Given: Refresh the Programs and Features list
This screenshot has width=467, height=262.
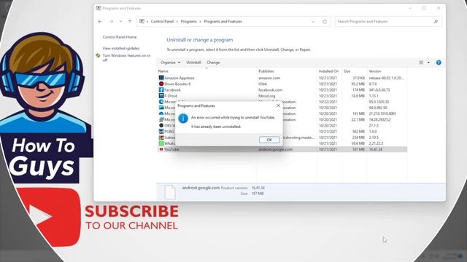Looking at the screenshot, I should click(325, 22).
